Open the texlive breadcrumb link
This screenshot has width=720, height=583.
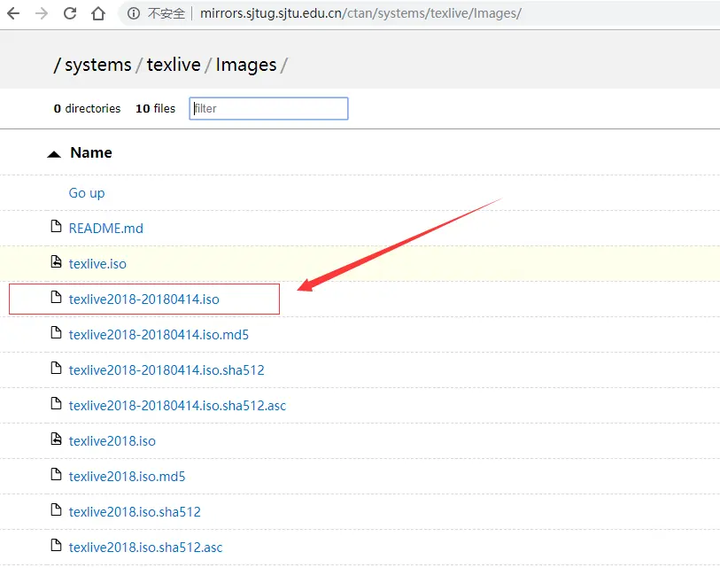(174, 65)
